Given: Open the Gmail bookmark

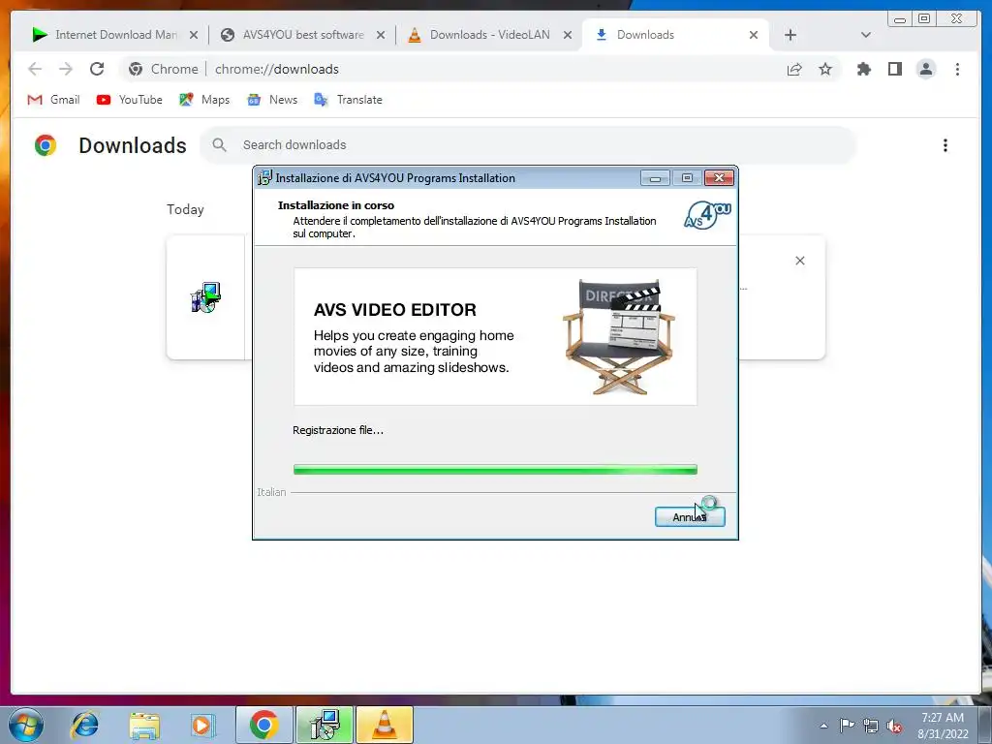Looking at the screenshot, I should (54, 100).
